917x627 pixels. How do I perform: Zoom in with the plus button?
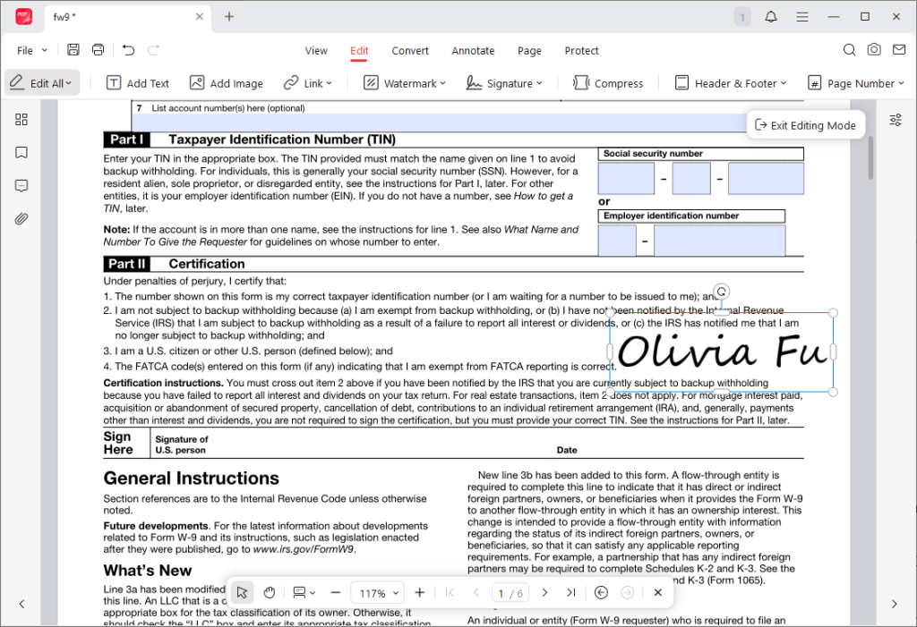pos(419,592)
